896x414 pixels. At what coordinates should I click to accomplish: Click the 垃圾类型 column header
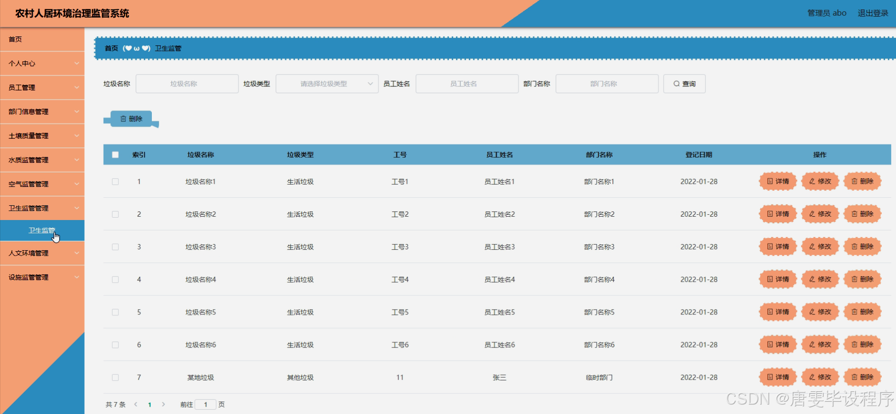300,155
